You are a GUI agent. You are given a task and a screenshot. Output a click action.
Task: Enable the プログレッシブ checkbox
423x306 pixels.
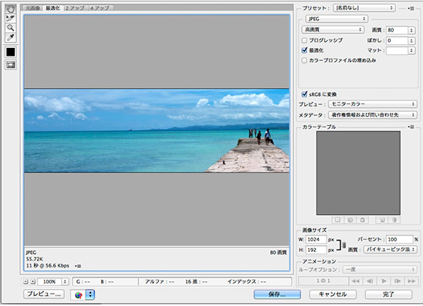(x=304, y=40)
